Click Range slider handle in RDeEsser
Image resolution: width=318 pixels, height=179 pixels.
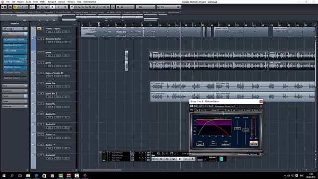click(x=238, y=129)
